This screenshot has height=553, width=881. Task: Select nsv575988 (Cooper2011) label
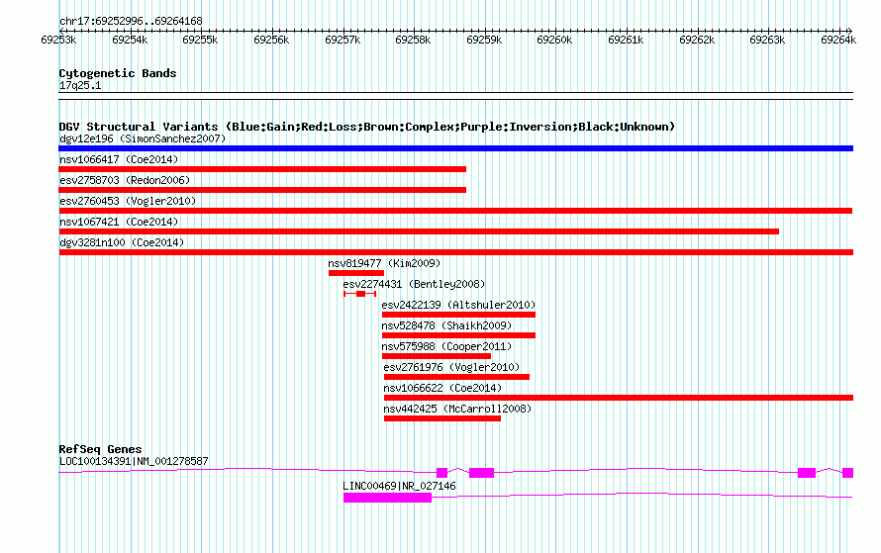click(446, 346)
